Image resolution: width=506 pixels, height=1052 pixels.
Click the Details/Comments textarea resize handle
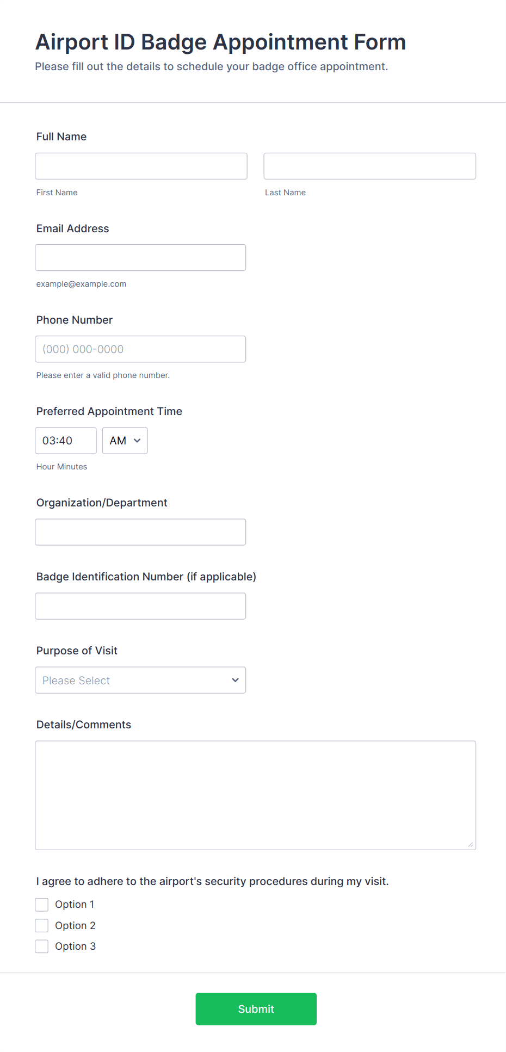click(471, 844)
